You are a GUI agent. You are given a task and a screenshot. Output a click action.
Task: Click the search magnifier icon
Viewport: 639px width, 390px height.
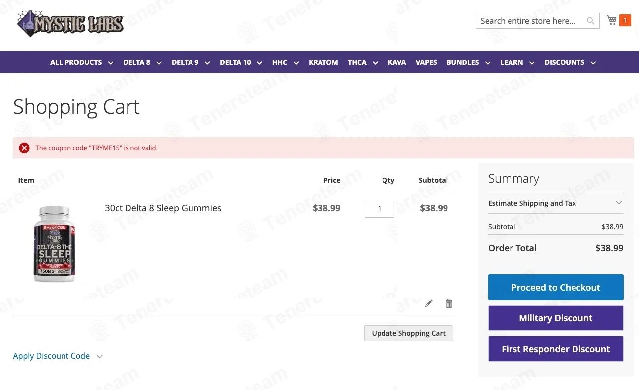[590, 21]
